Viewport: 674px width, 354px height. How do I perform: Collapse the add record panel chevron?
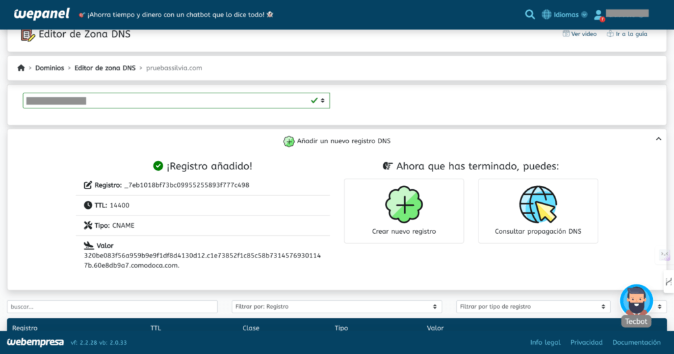click(x=658, y=139)
